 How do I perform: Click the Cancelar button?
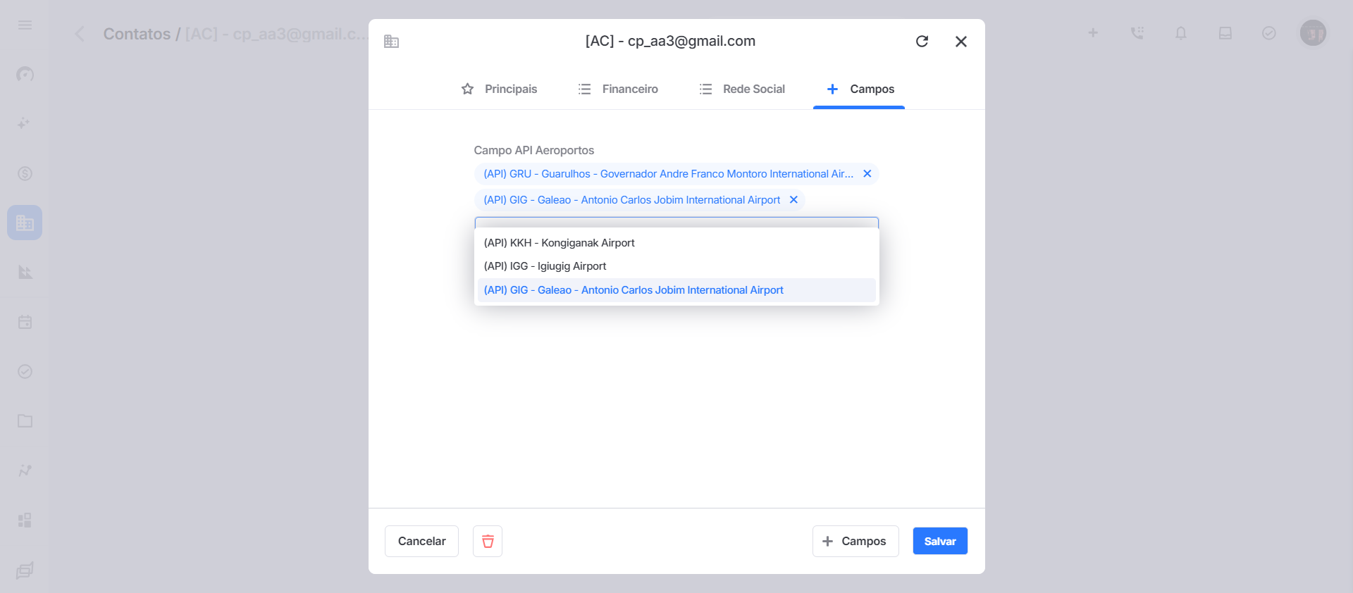point(421,541)
